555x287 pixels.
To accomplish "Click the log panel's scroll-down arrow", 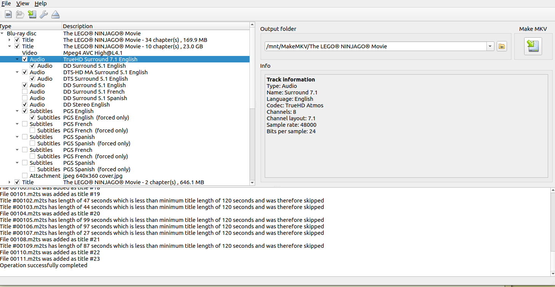I will click(x=553, y=273).
